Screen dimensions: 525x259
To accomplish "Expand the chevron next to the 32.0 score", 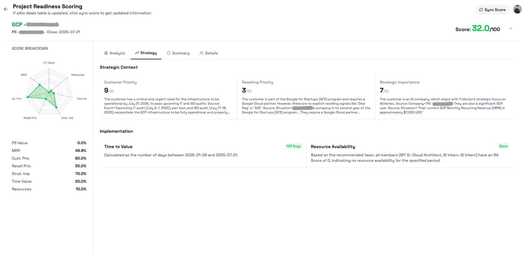I will (x=511, y=28).
